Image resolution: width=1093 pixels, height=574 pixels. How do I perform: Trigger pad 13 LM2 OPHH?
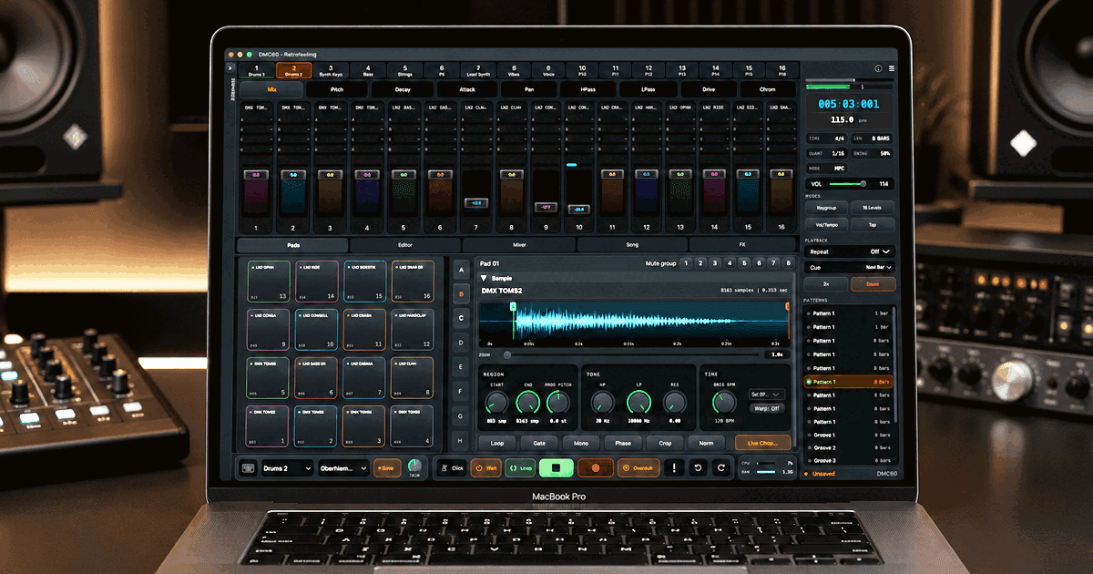tap(267, 282)
